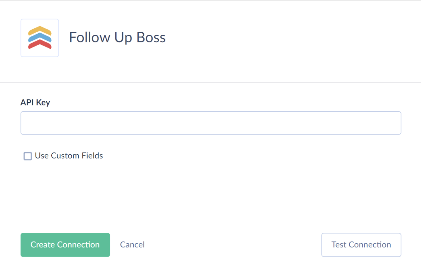Click the "API Key" field label
This screenshot has width=421, height=277.
(35, 102)
